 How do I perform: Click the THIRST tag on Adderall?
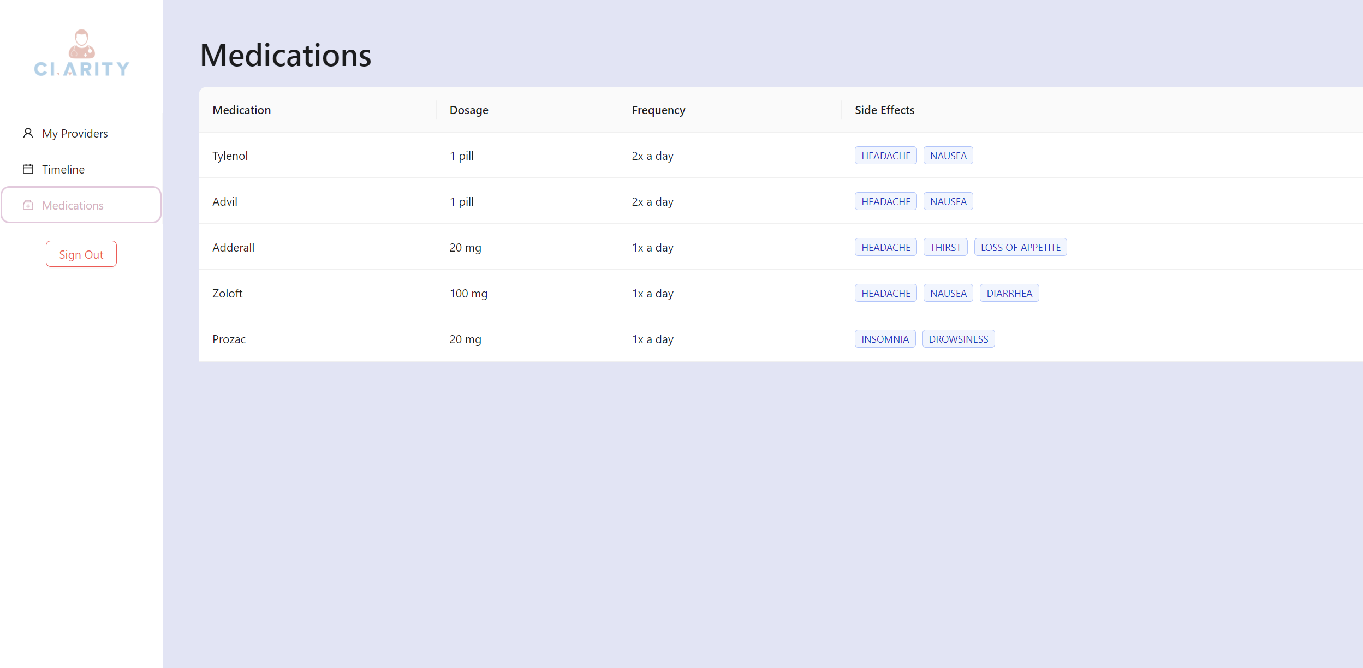(945, 248)
